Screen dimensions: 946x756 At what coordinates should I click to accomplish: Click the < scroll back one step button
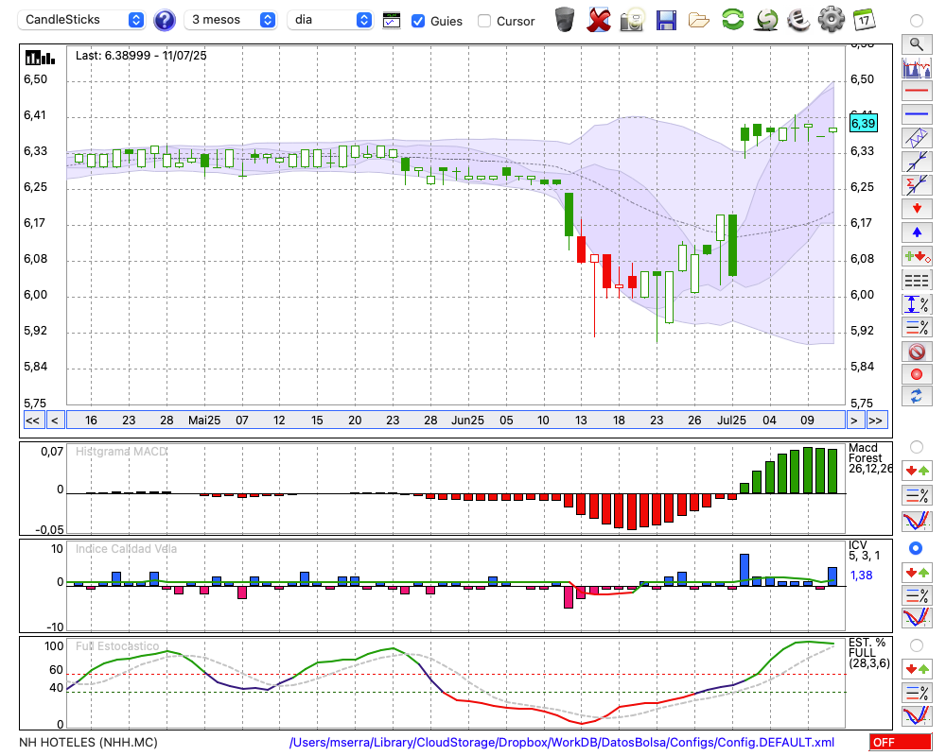click(x=55, y=421)
